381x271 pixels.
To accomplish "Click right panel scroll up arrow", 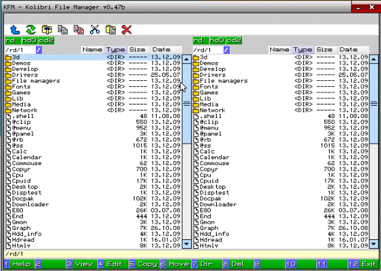I will point(374,59).
